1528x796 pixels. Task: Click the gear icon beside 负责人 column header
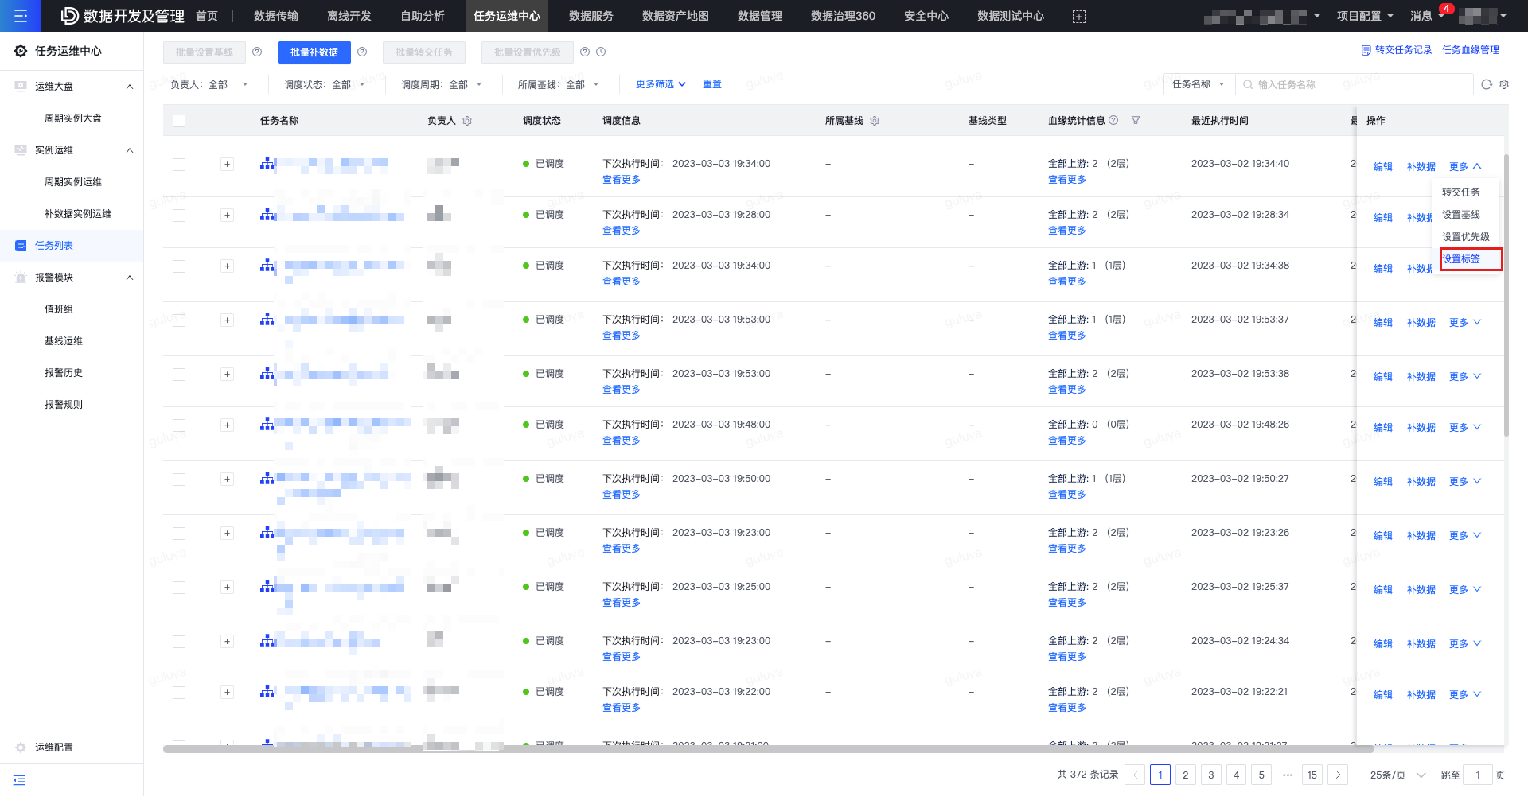coord(467,121)
